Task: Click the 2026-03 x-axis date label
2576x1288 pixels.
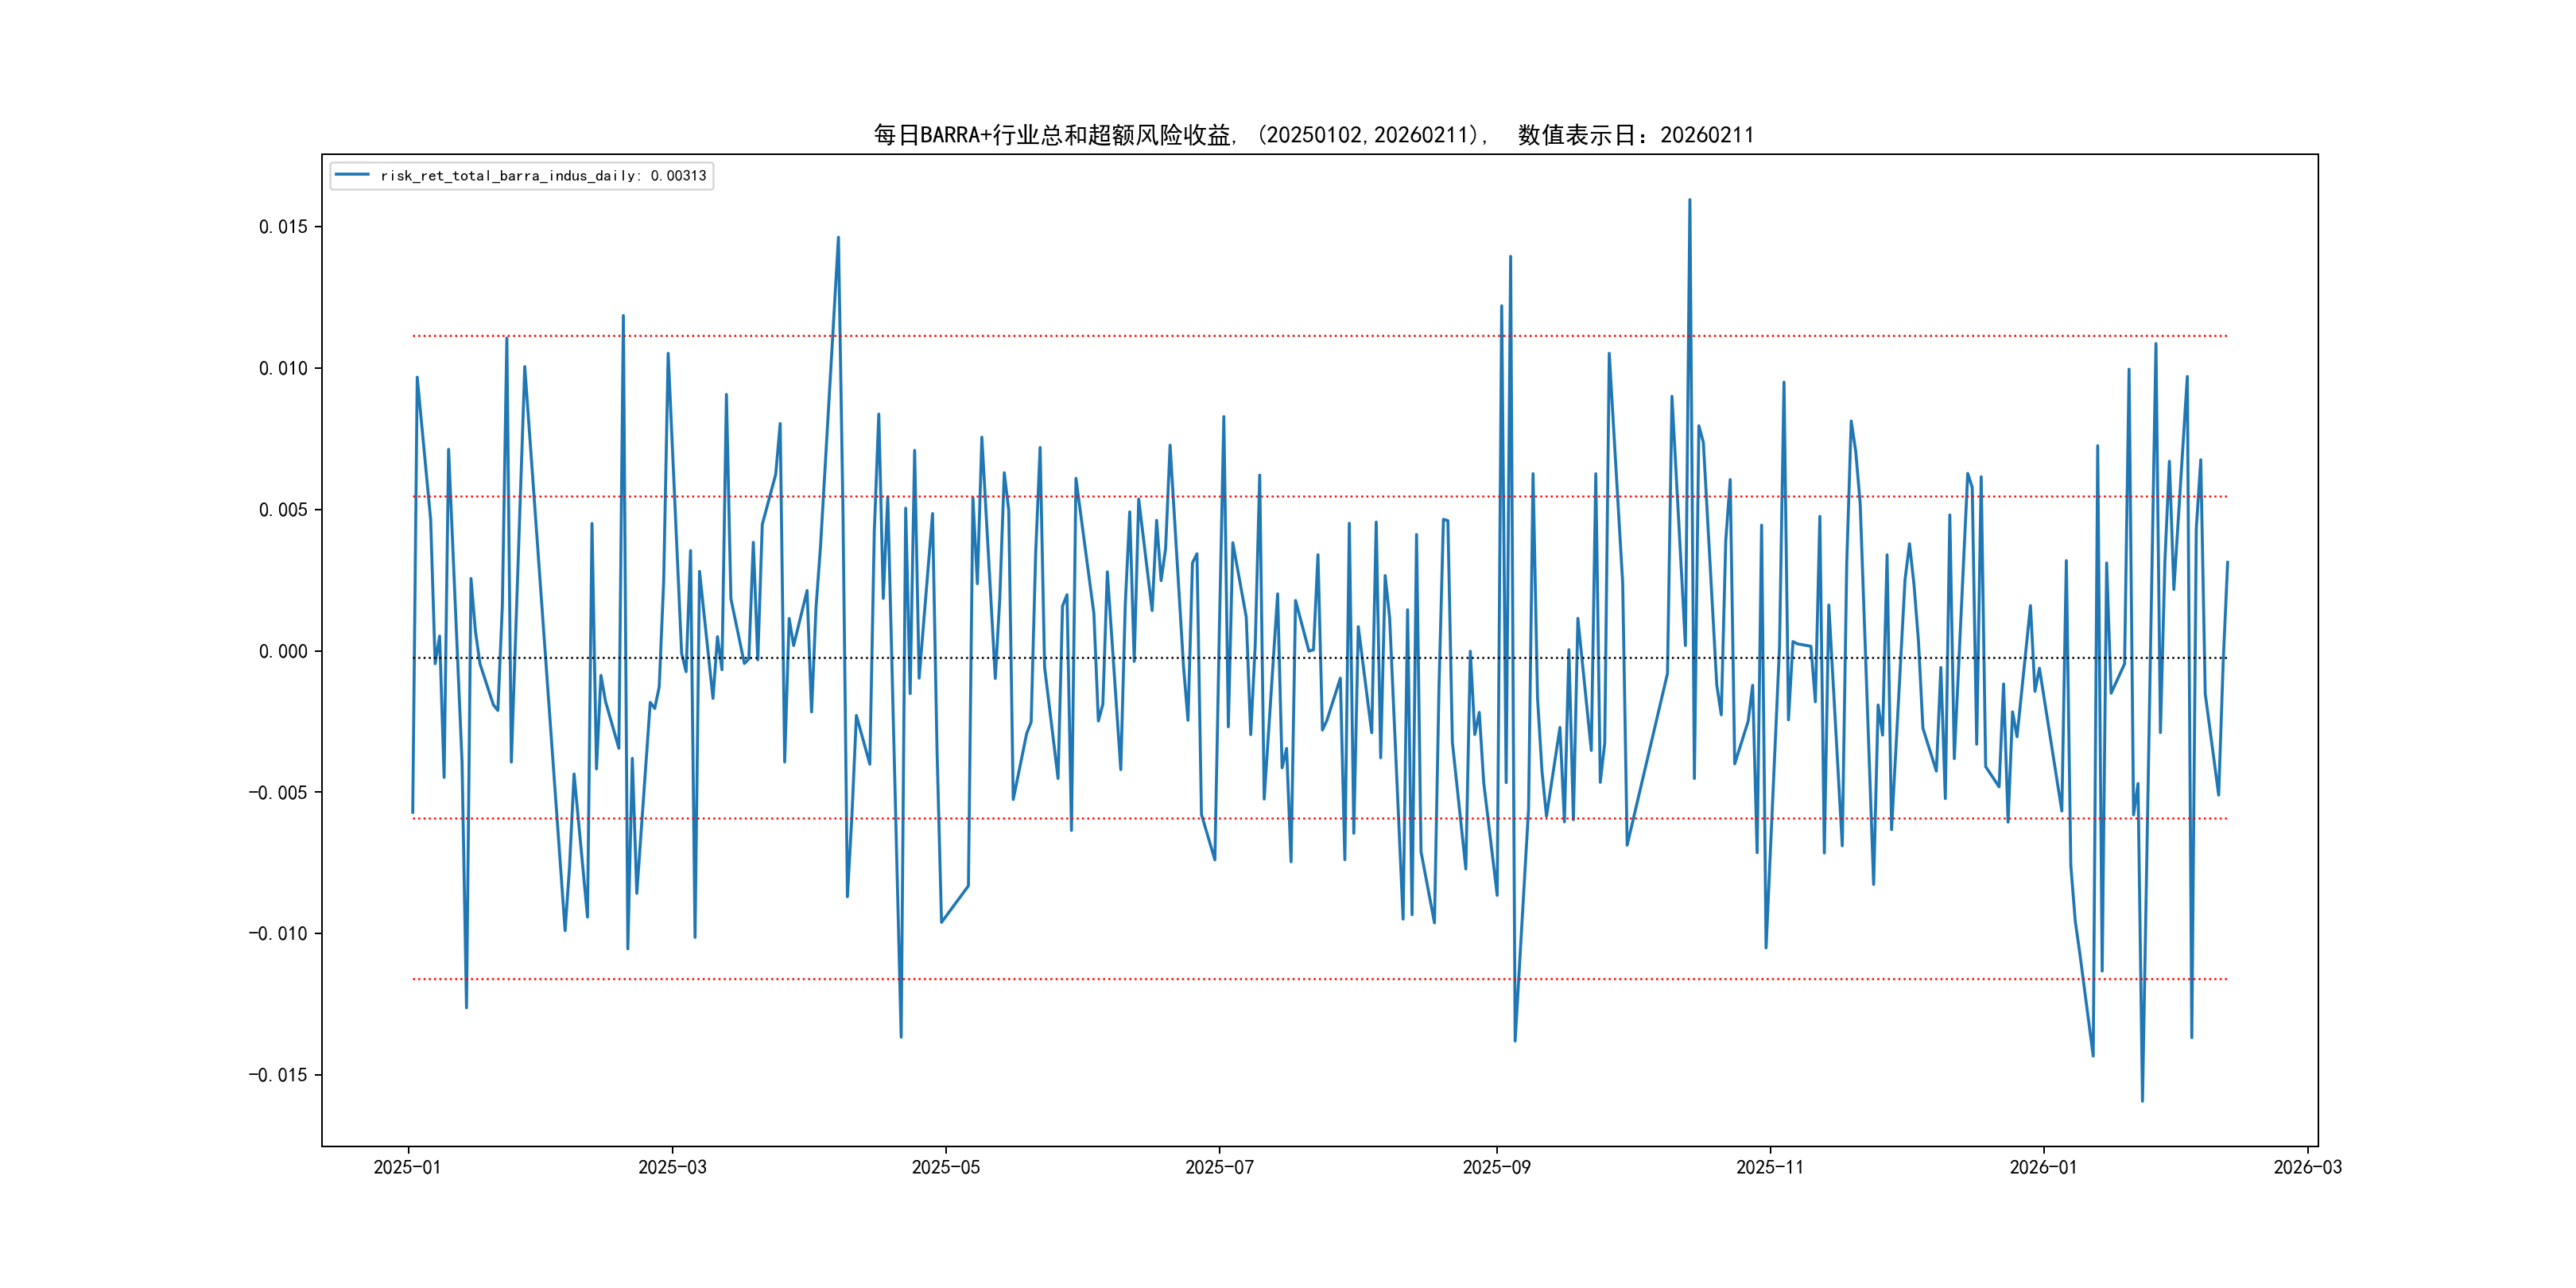Action: pyautogui.click(x=2307, y=1167)
